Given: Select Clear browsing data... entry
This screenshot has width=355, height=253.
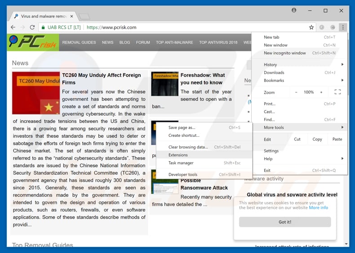Looking at the screenshot, I should pyautogui.click(x=204, y=147).
